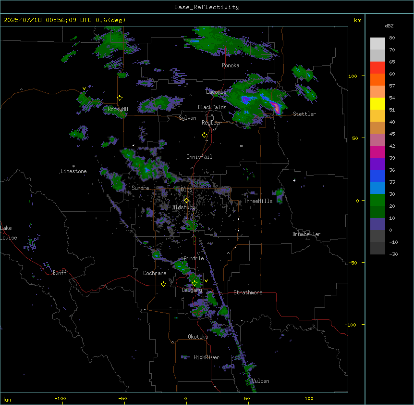Click the HighRiver city label
Image resolution: width=414 pixels, height=405 pixels.
click(x=207, y=357)
